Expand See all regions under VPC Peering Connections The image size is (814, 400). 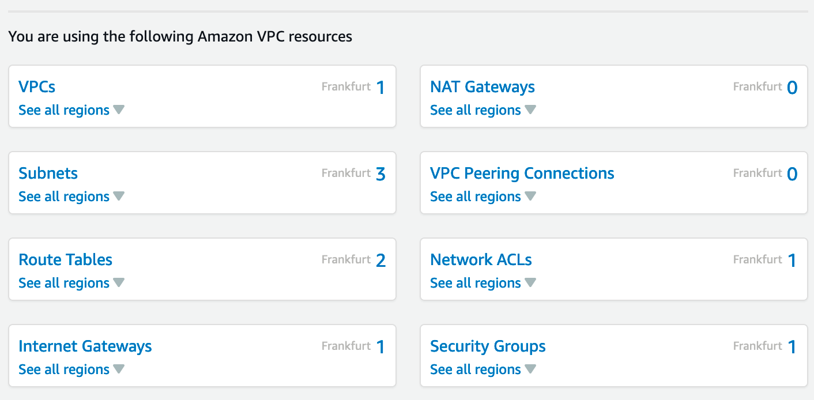(x=483, y=197)
